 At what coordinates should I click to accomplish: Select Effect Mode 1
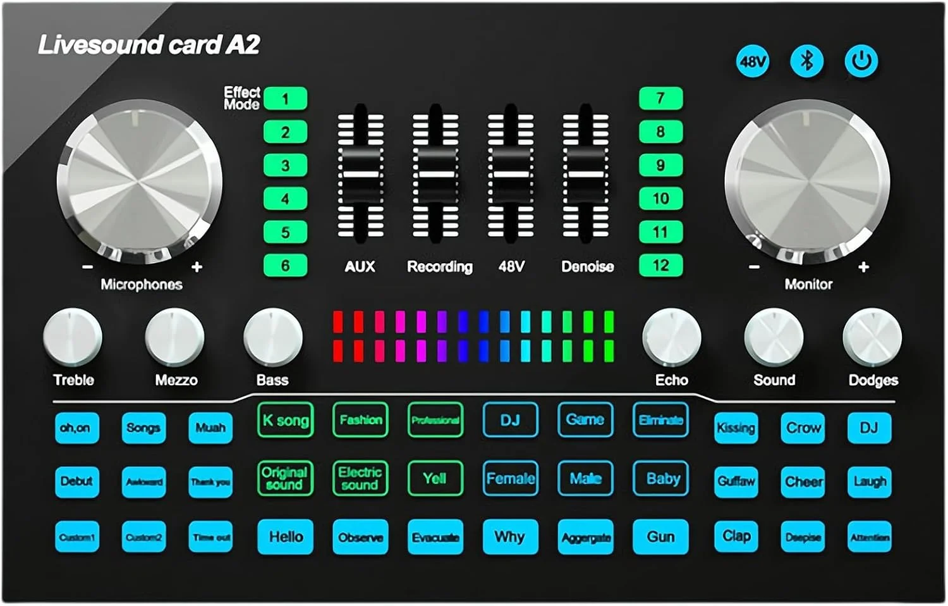[285, 99]
